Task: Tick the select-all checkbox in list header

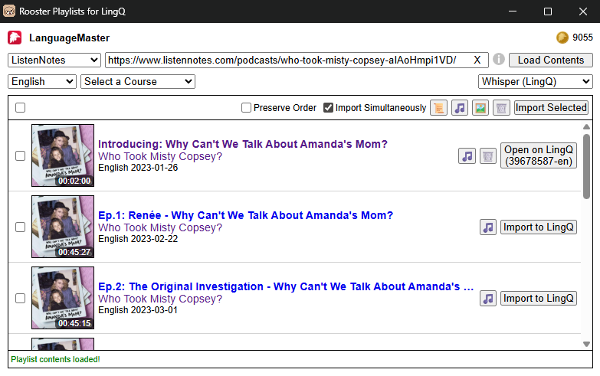Action: 20,108
